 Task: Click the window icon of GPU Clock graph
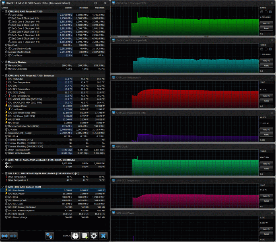pos(113,146)
